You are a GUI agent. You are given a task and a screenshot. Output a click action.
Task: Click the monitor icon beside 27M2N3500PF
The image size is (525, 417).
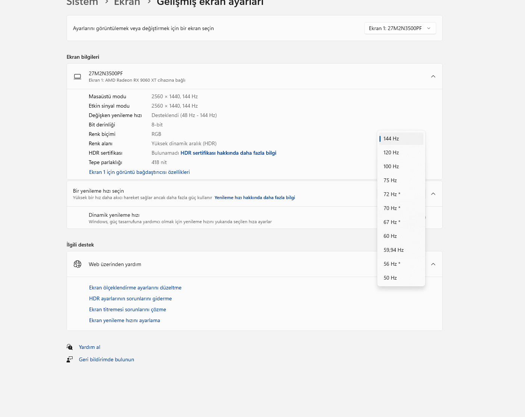click(77, 76)
